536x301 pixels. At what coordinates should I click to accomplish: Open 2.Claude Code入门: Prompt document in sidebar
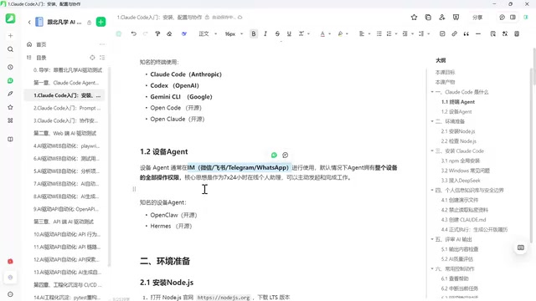point(67,108)
